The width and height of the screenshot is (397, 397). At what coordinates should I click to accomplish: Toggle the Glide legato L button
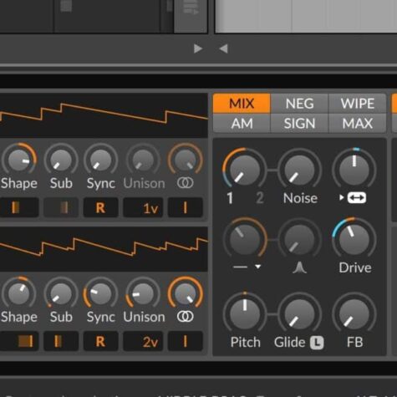pos(317,343)
